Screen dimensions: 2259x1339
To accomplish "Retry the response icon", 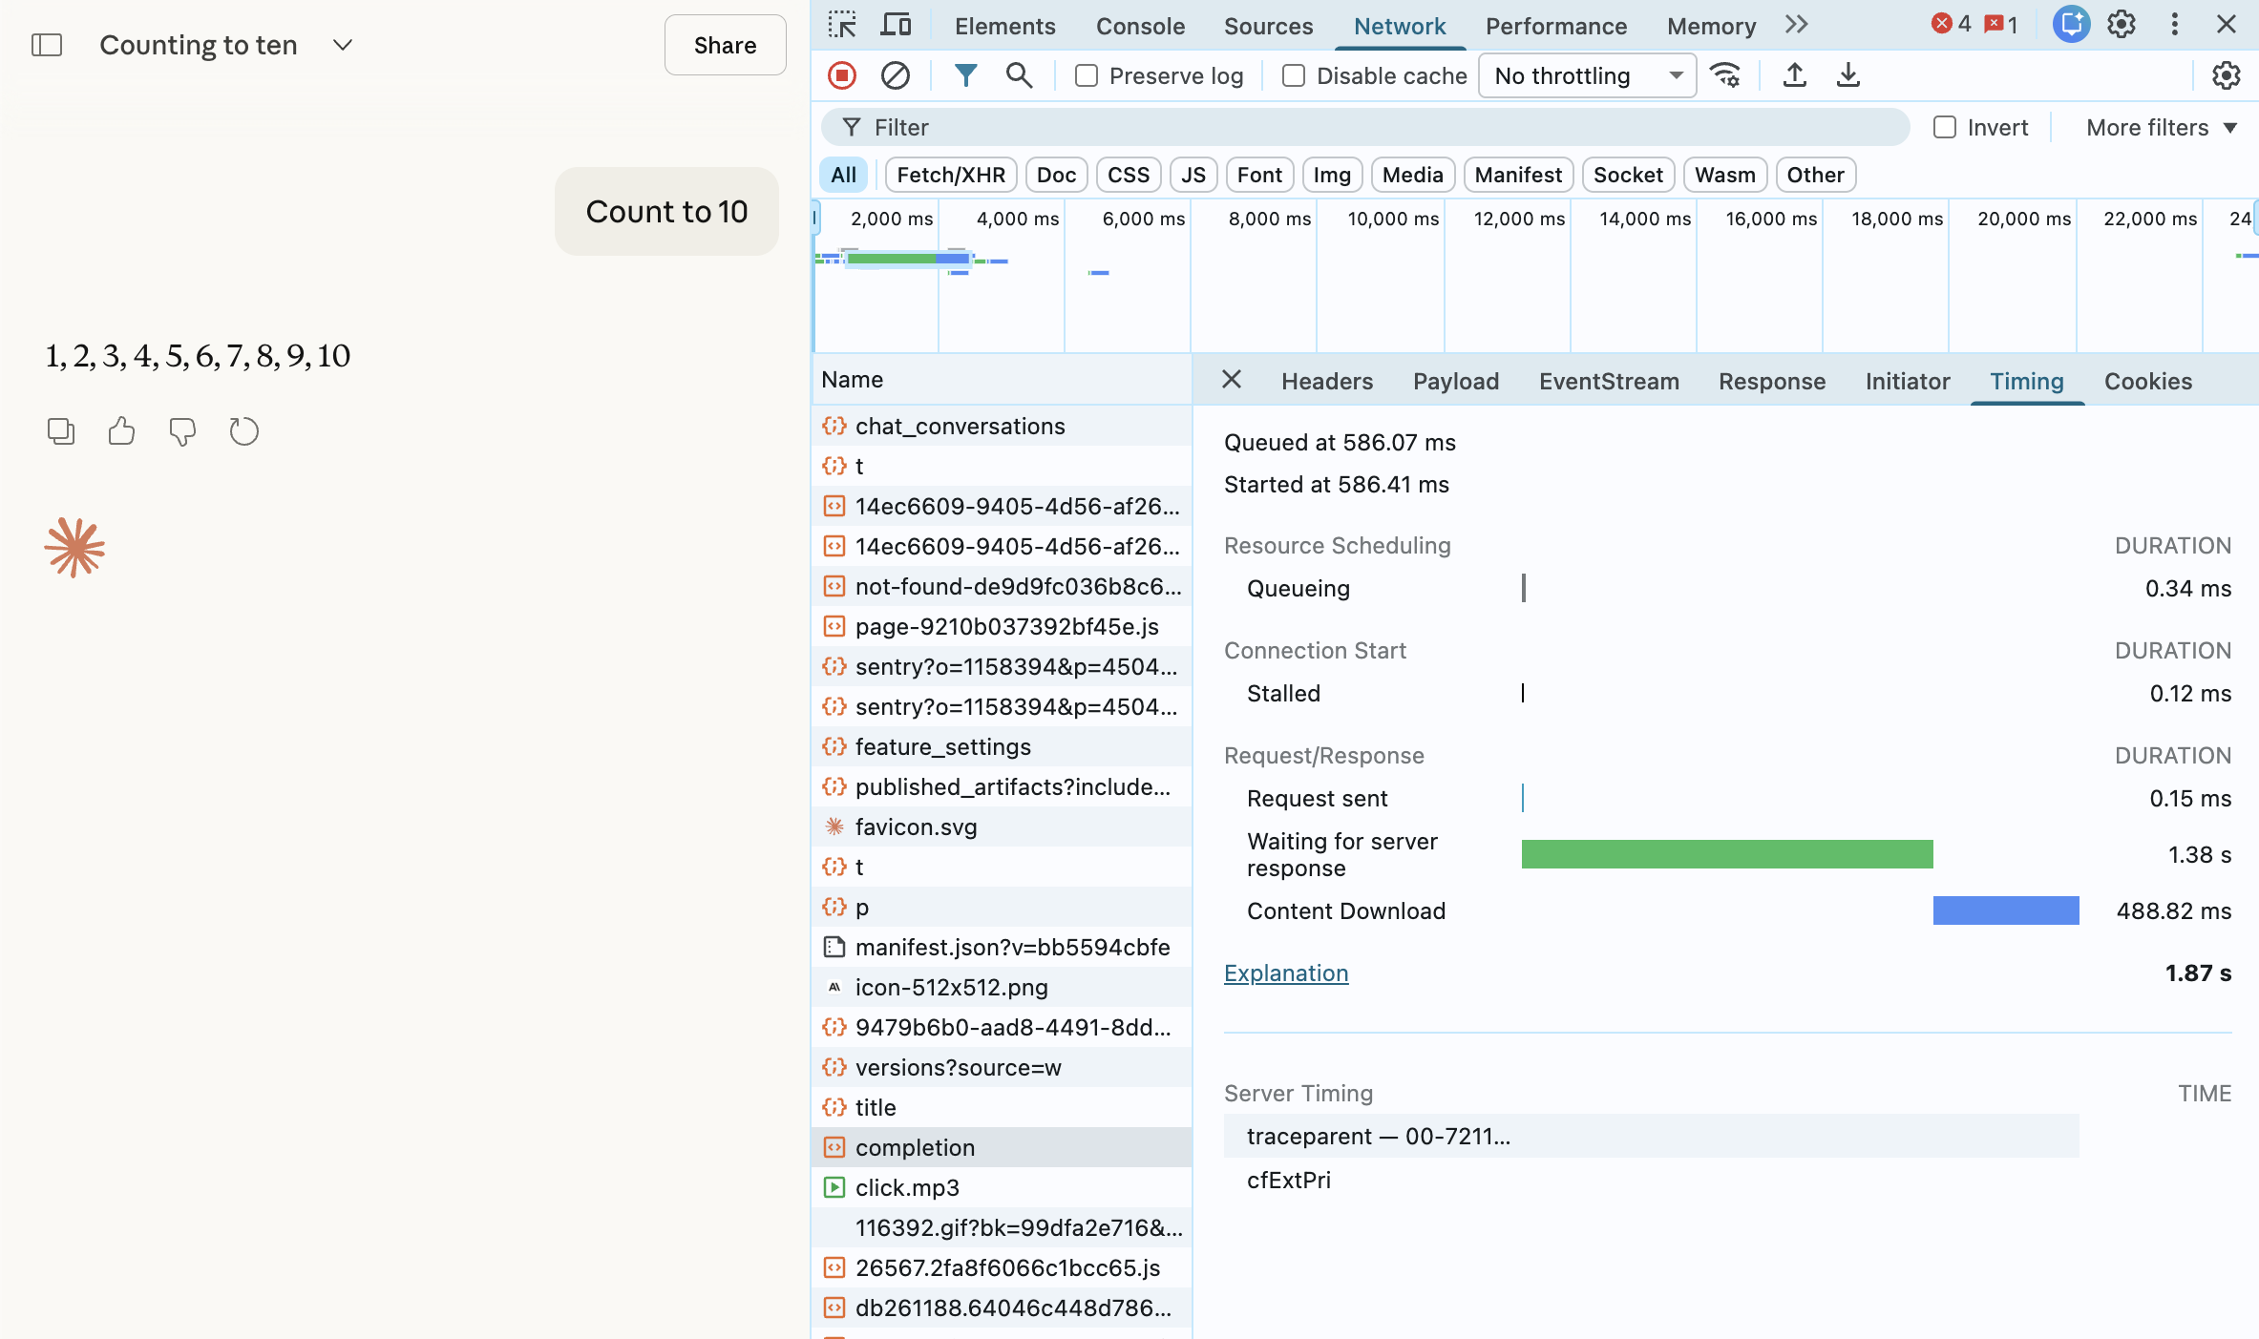I will point(243,431).
